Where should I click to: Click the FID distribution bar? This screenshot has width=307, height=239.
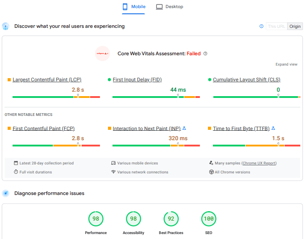[156, 97]
